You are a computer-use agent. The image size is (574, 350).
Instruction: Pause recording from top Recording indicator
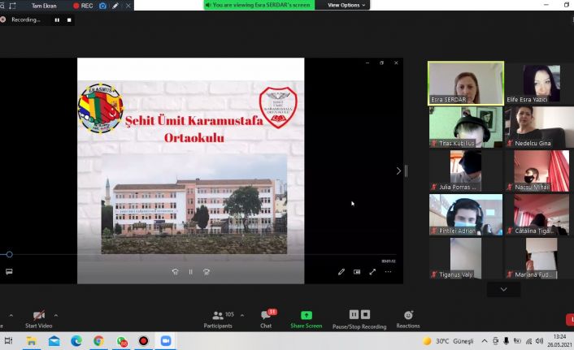pyautogui.click(x=57, y=20)
